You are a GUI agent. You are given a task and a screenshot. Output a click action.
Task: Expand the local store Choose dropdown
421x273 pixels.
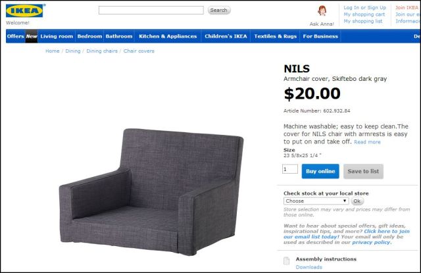tap(316, 201)
